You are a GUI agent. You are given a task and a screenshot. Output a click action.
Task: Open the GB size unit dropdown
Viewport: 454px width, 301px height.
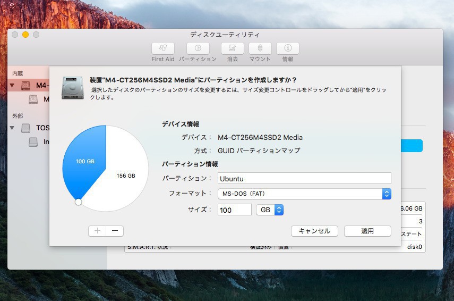tap(270, 210)
